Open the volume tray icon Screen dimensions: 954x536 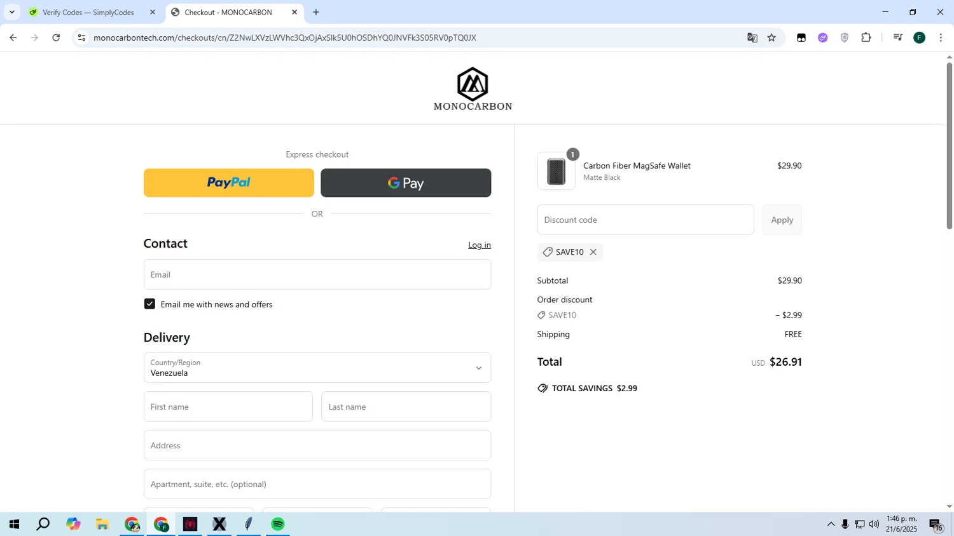874,524
